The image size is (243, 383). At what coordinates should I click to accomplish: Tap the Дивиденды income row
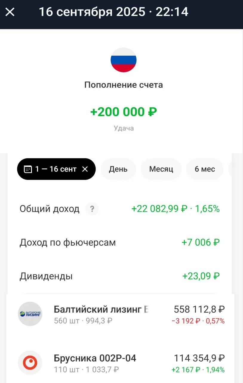pyautogui.click(x=120, y=276)
